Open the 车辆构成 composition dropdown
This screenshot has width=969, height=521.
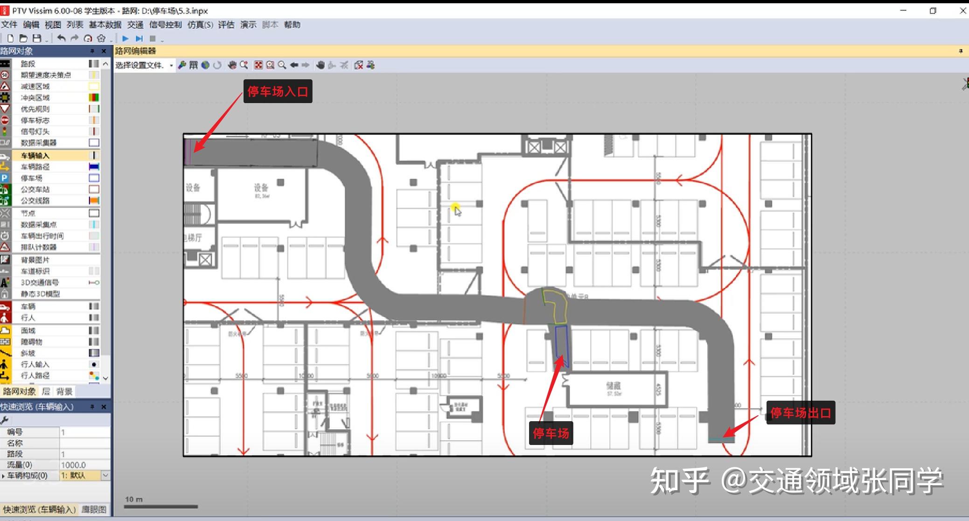coord(105,476)
